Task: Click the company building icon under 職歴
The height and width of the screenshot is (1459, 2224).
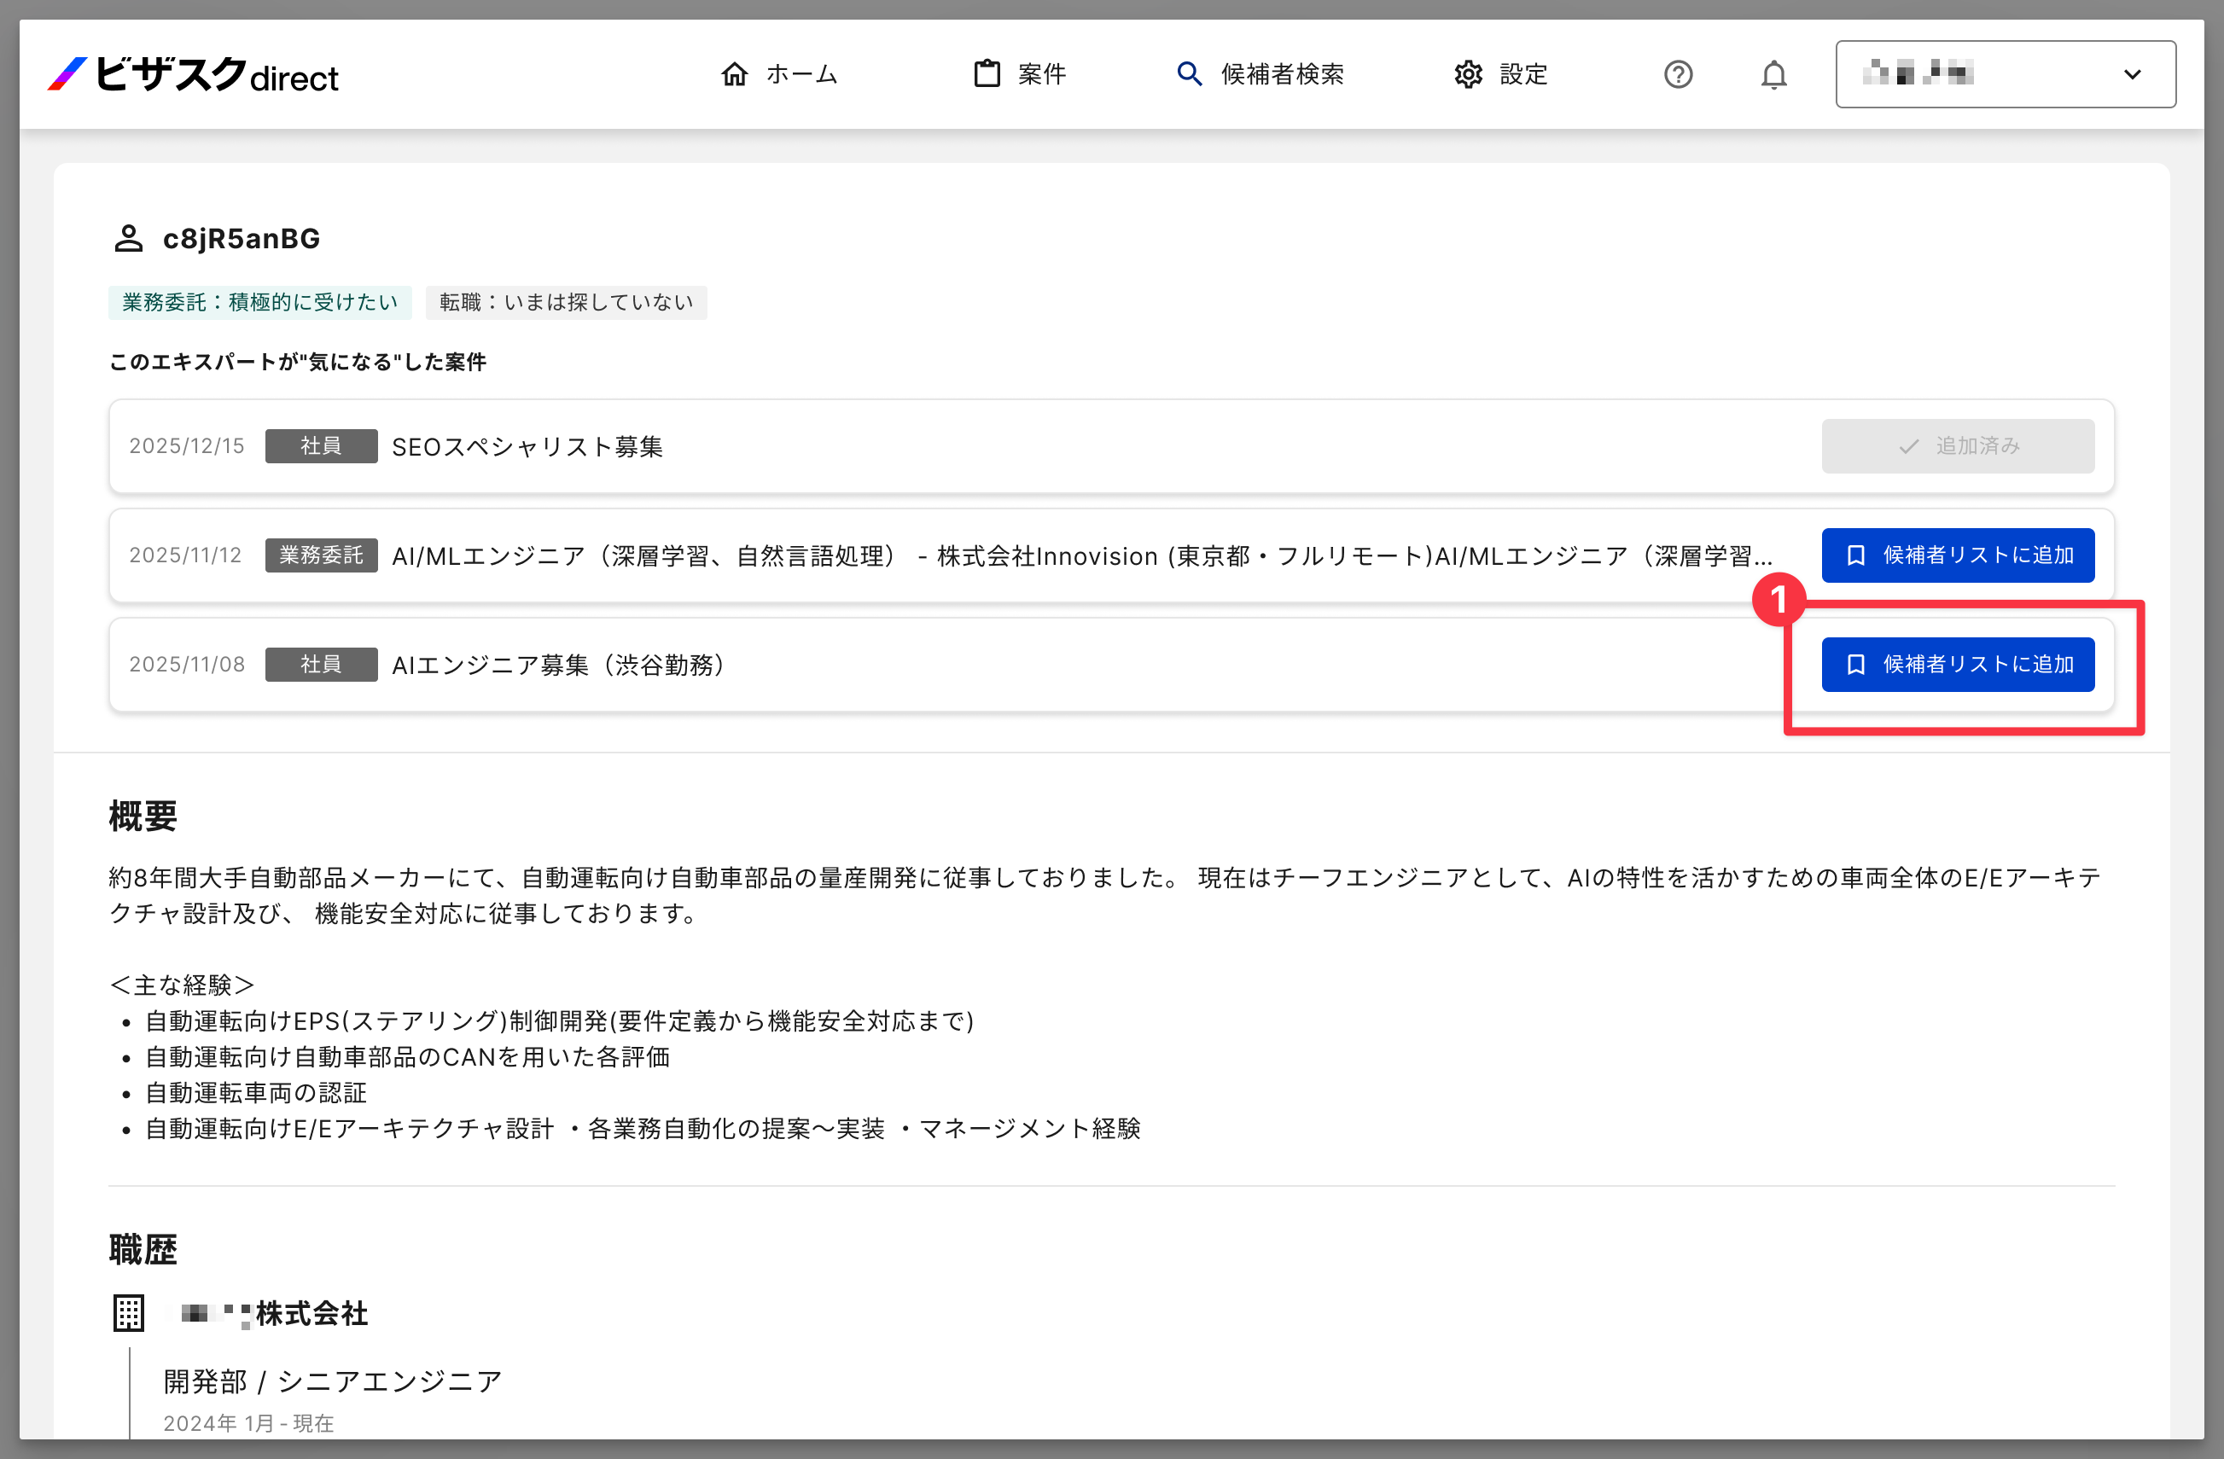Action: (x=129, y=1313)
